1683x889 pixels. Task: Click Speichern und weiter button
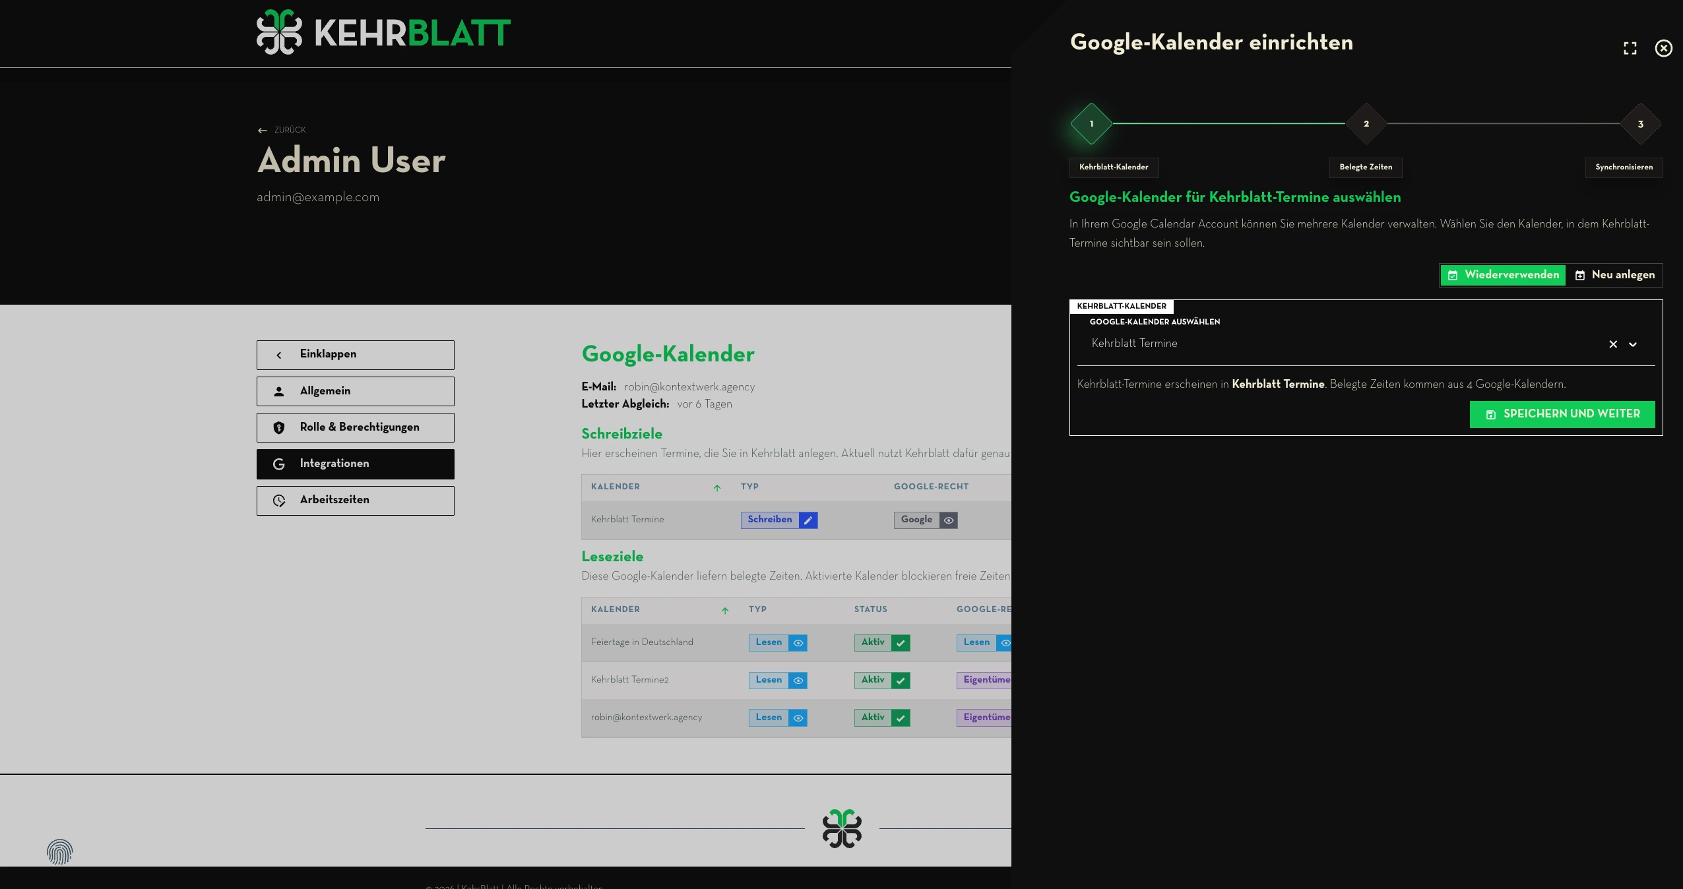[1562, 414]
